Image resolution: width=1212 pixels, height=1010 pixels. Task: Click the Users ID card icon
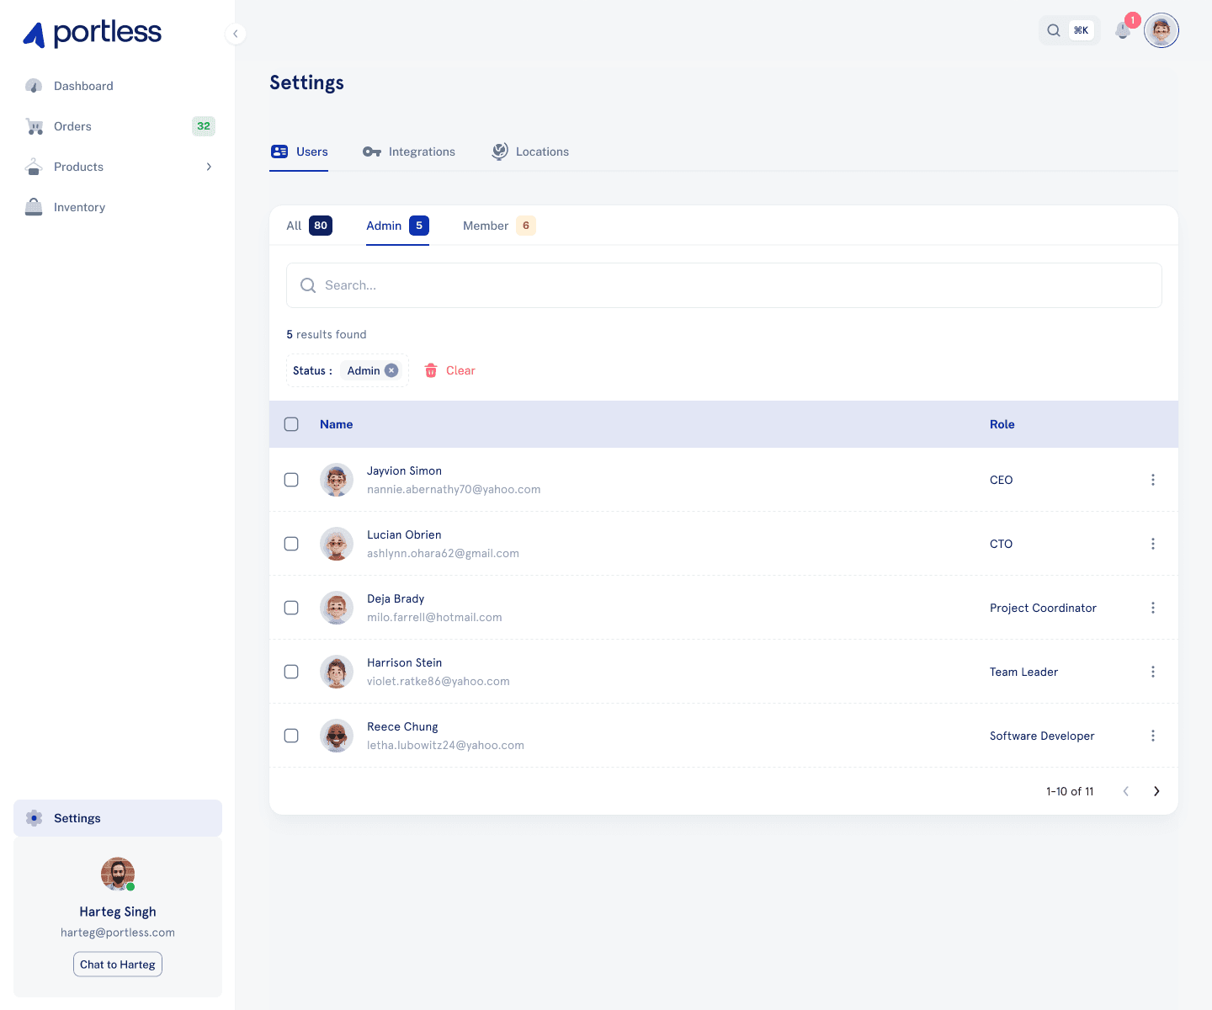tap(279, 151)
